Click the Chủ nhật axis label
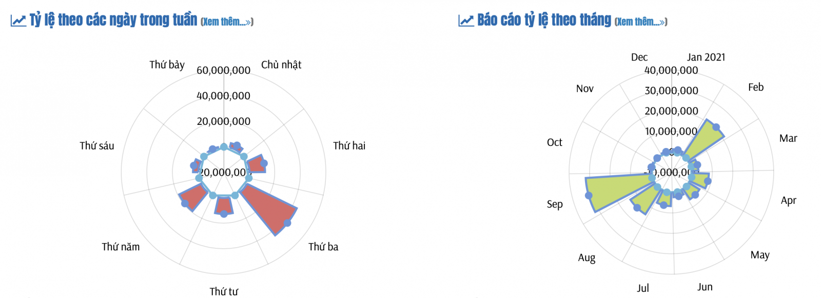 point(281,65)
